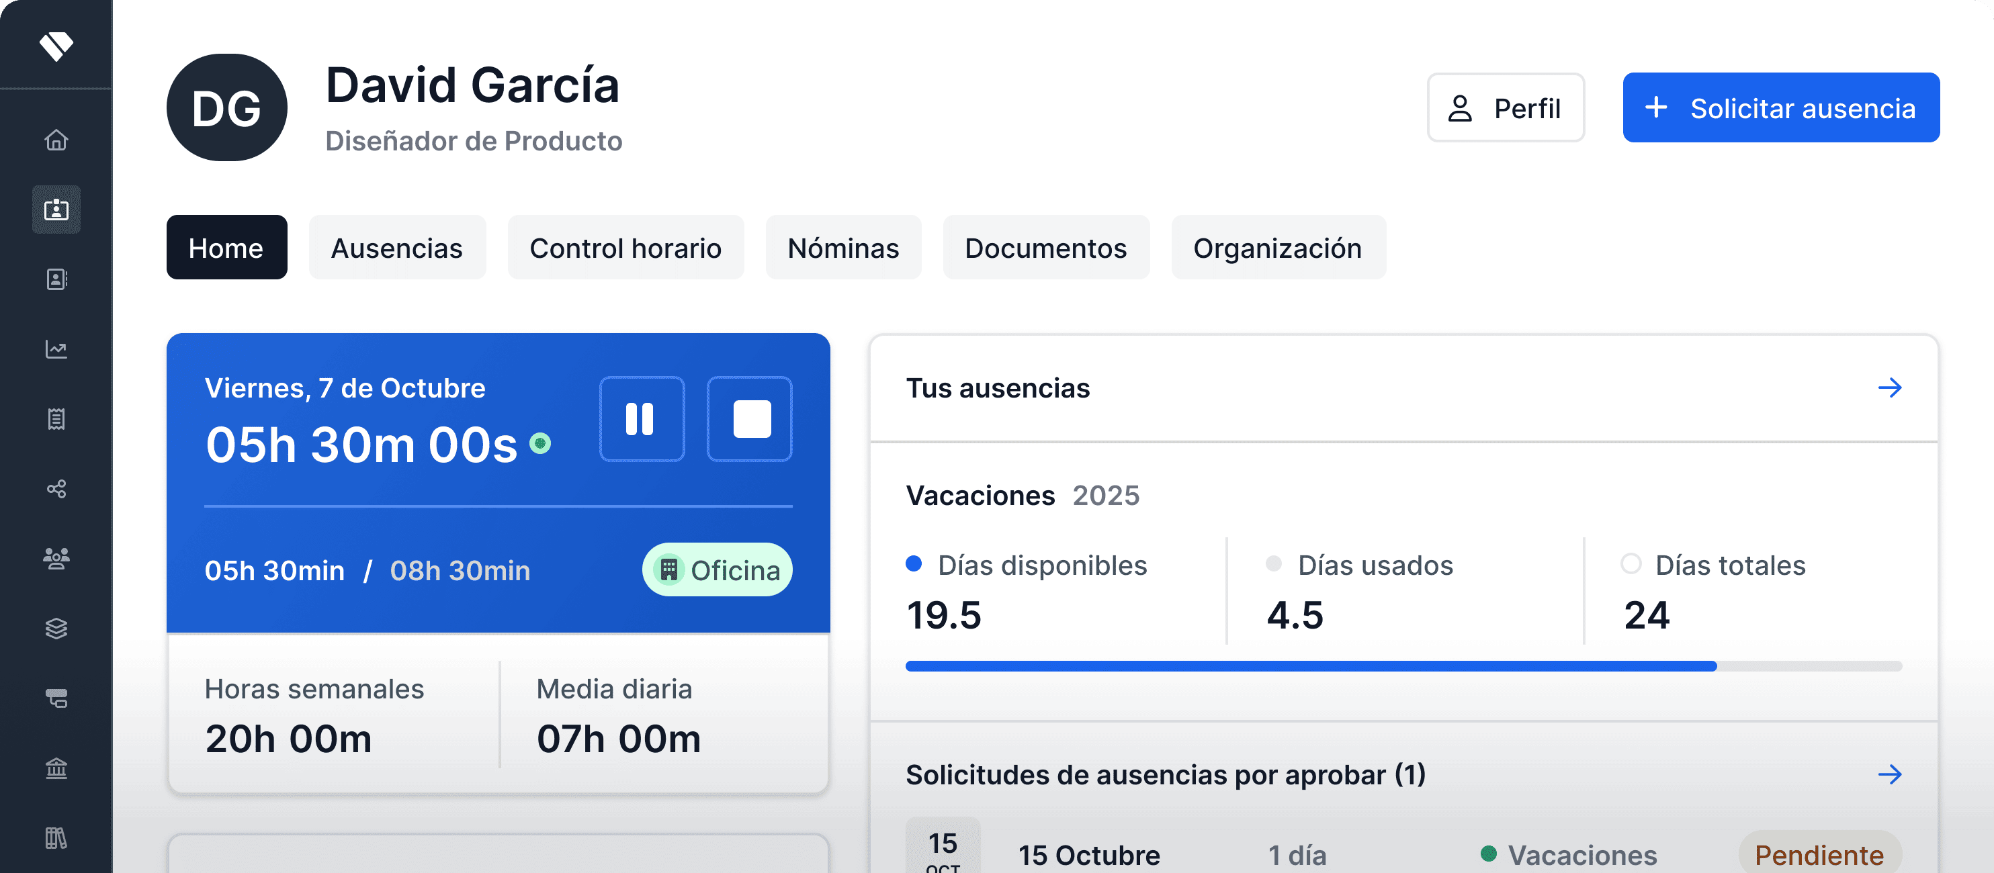
Task: Click the stacked layers sidebar icon
Action: pos(56,628)
